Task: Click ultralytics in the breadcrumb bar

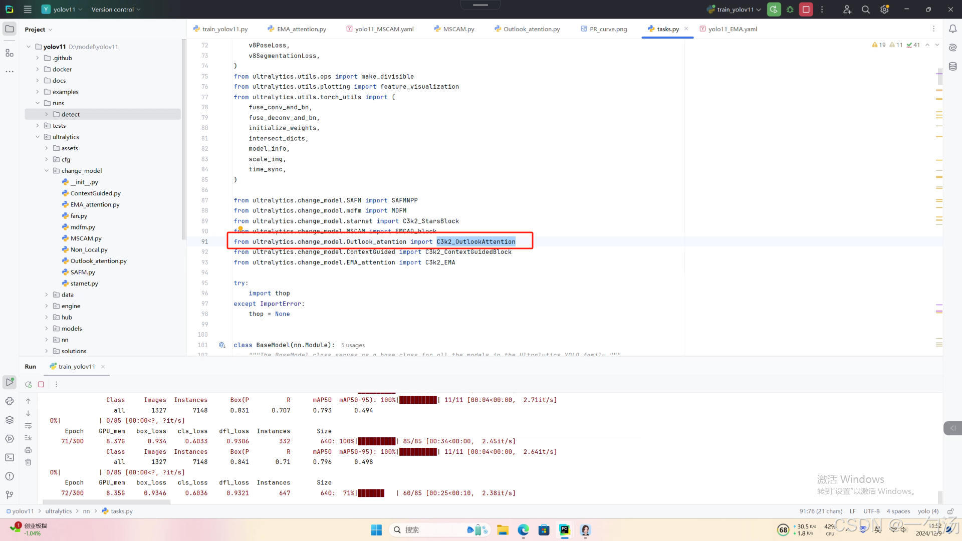Action: tap(59, 511)
